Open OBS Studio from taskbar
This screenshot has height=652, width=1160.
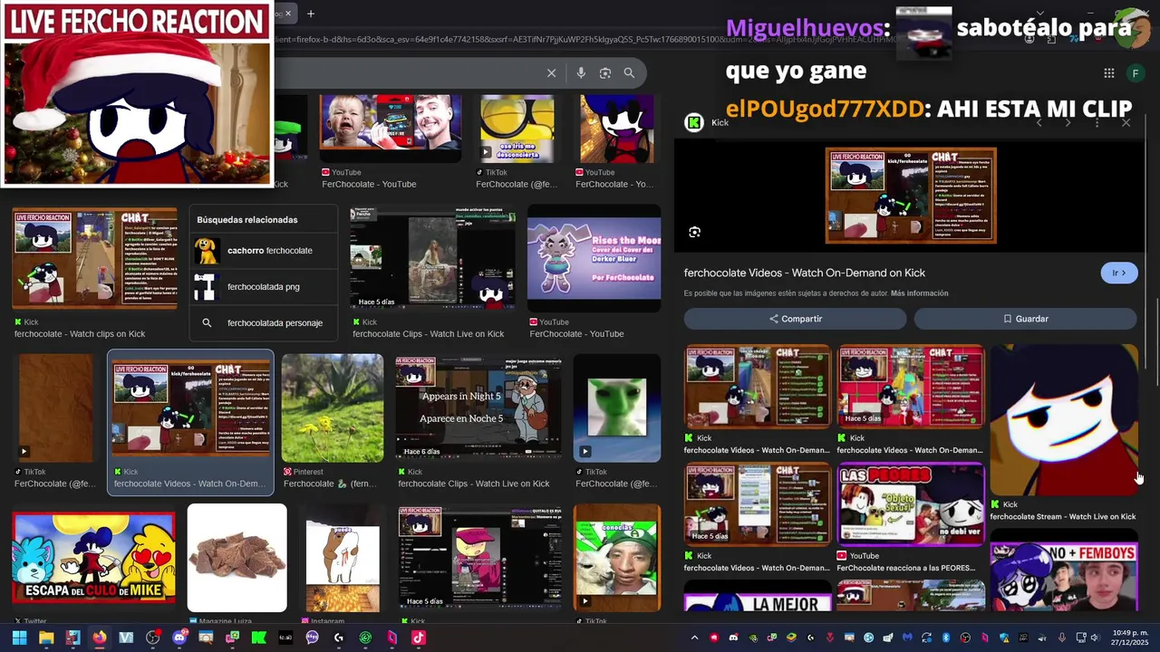pos(153,638)
